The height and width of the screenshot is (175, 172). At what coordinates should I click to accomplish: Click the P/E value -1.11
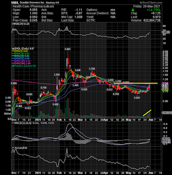(x=79, y=10)
